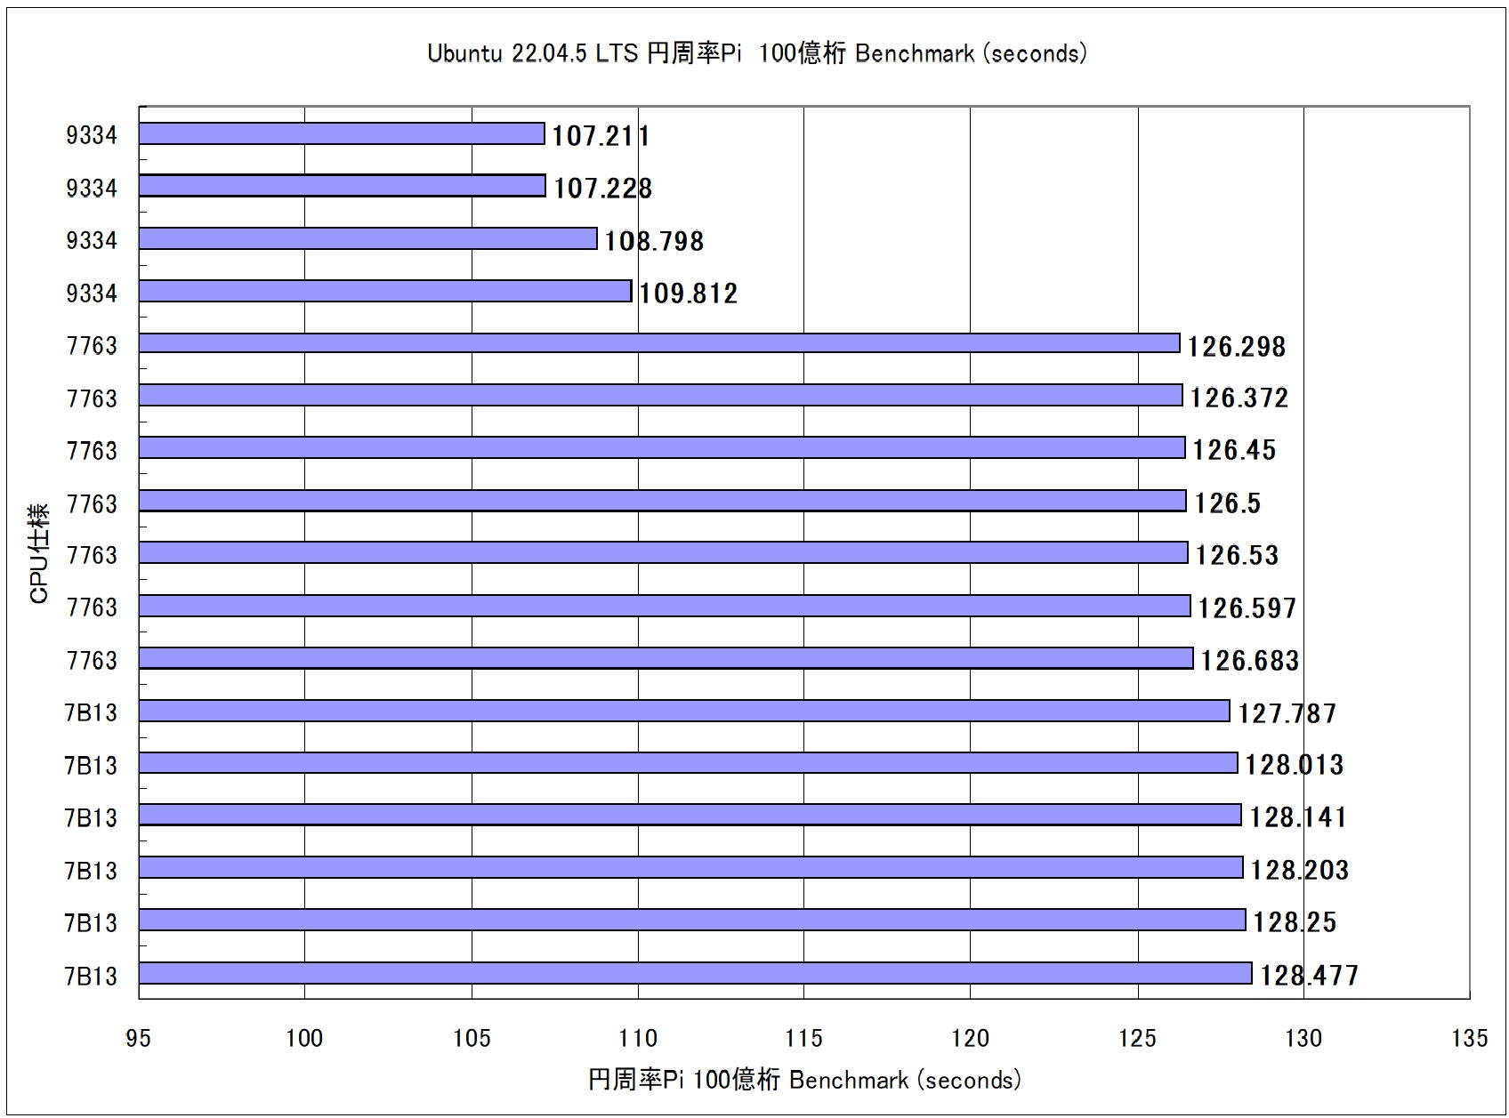Click the 126.5 data label
The image size is (1509, 1118).
click(x=1227, y=503)
